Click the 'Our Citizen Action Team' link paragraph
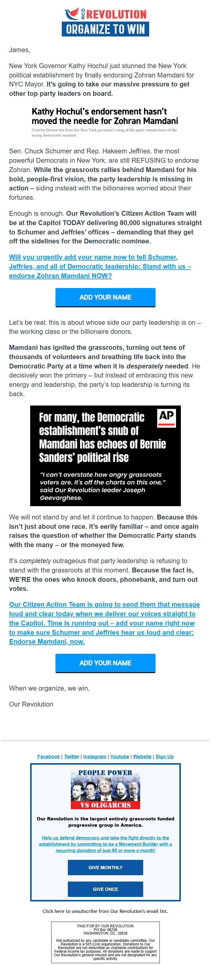Viewport: 211px width, 965px height. (x=104, y=623)
